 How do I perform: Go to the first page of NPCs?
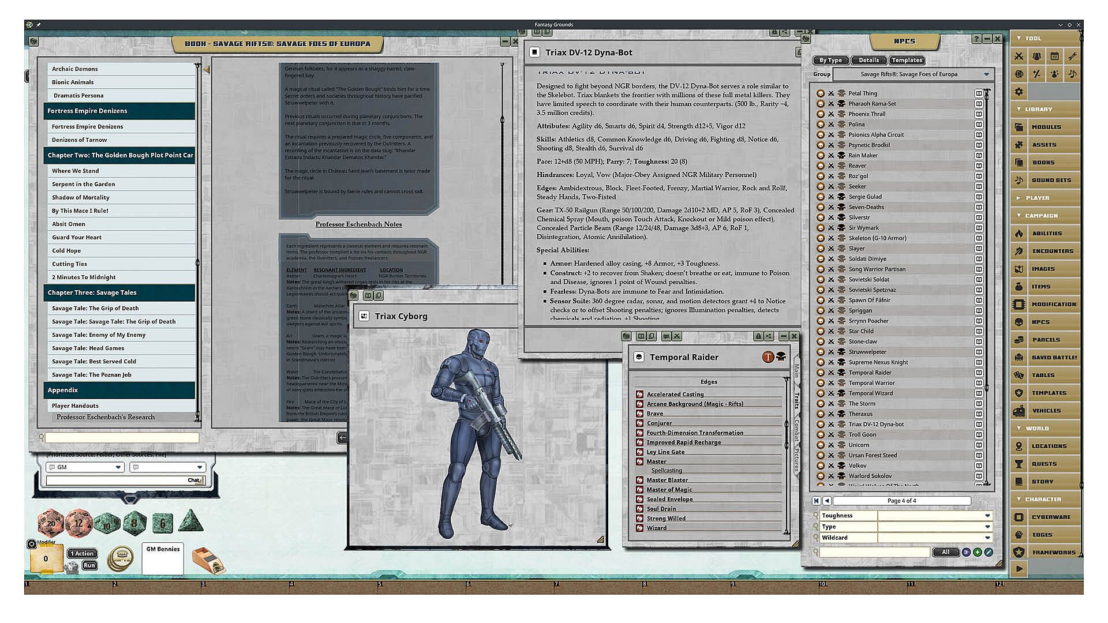pyautogui.click(x=817, y=501)
